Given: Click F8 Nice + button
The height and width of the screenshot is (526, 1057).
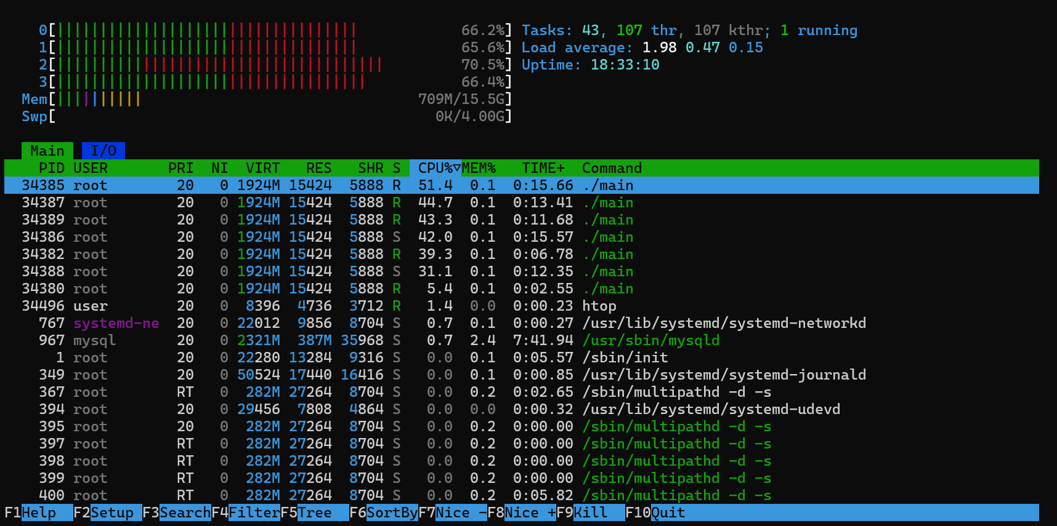Looking at the screenshot, I should [522, 512].
